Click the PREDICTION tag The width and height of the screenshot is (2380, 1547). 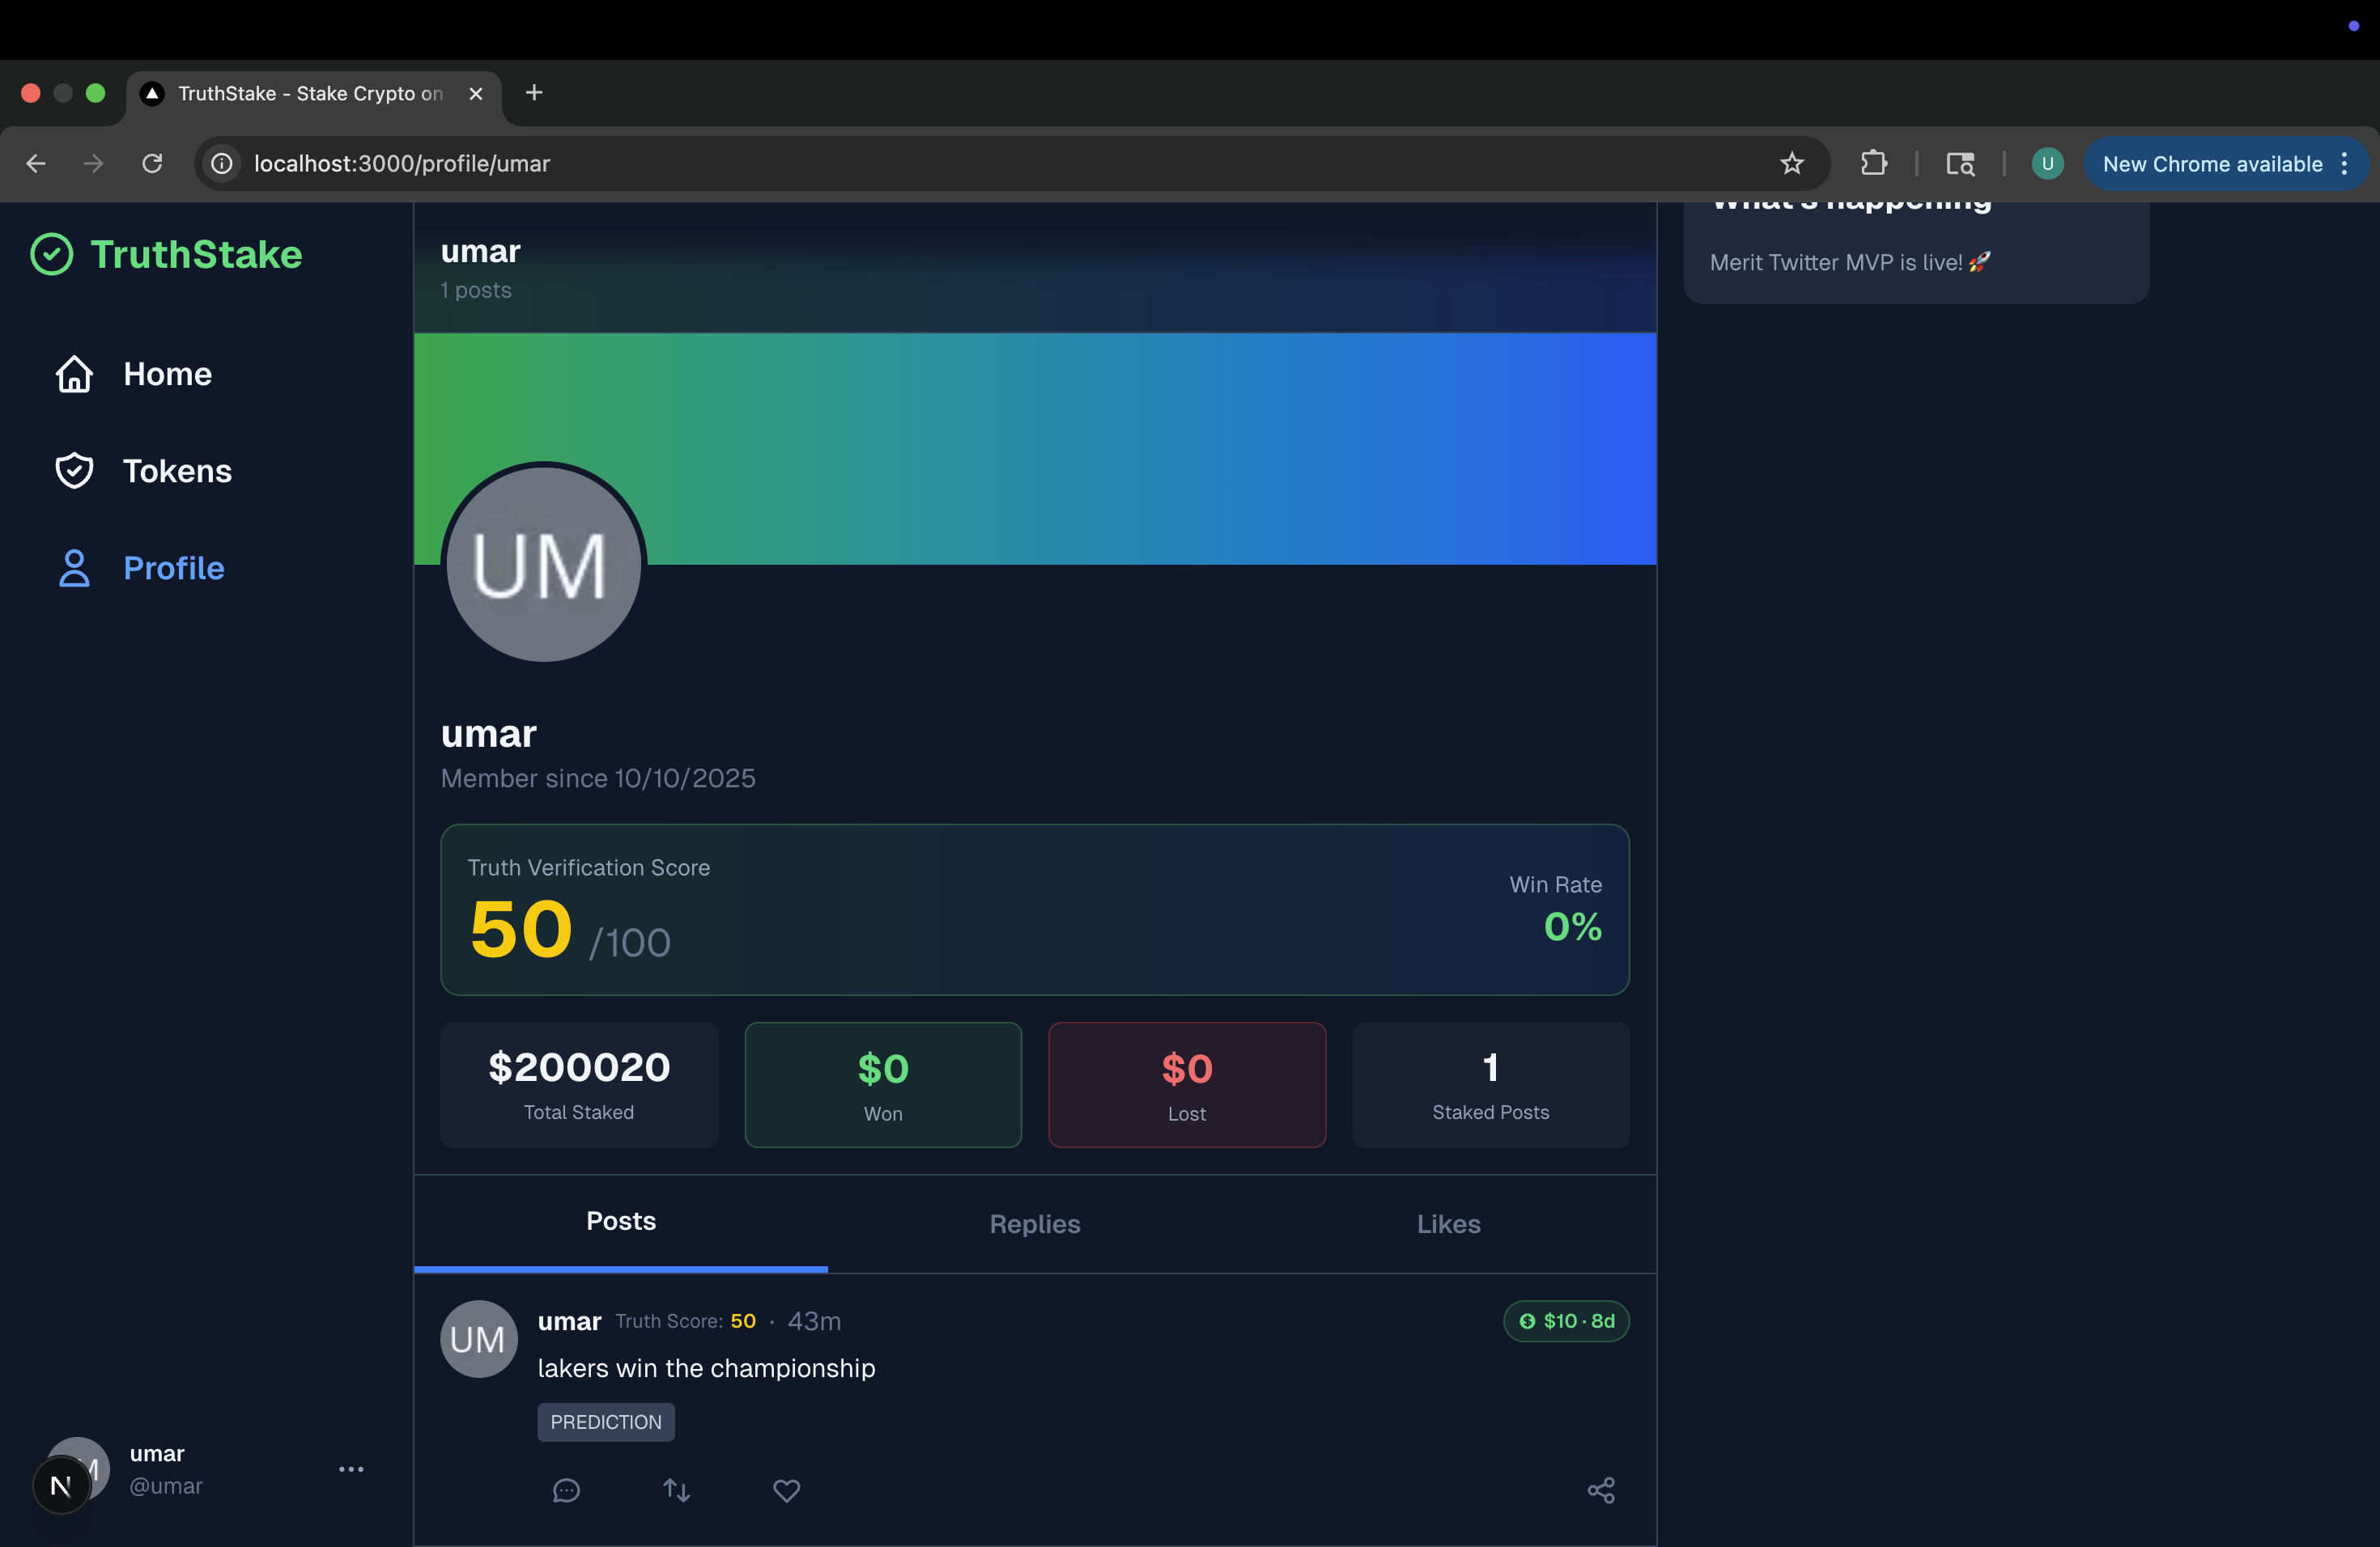tap(606, 1421)
